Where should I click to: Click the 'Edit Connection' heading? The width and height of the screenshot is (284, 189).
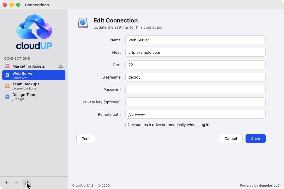(x=116, y=20)
